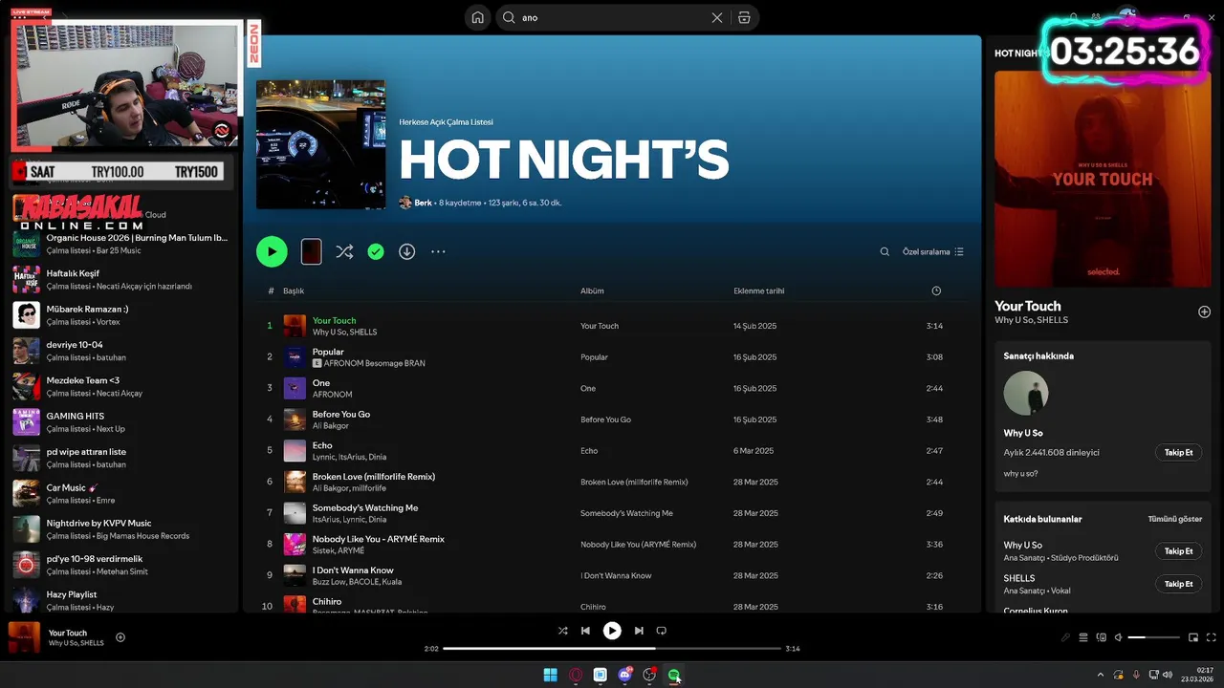1224x688 pixels.
Task: Open 'connect to a device' icon
Action: click(x=1102, y=637)
